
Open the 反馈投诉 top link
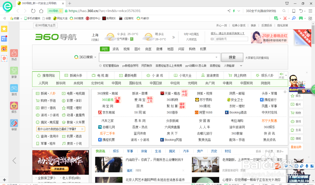[266, 25]
